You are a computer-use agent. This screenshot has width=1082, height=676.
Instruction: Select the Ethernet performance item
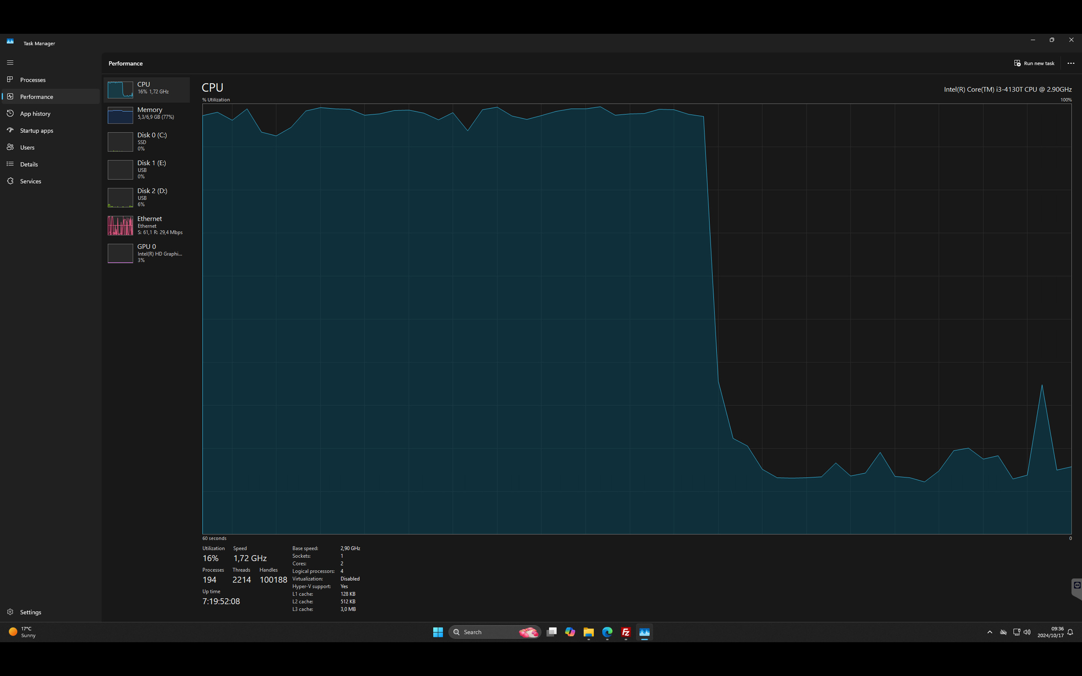[x=147, y=225]
